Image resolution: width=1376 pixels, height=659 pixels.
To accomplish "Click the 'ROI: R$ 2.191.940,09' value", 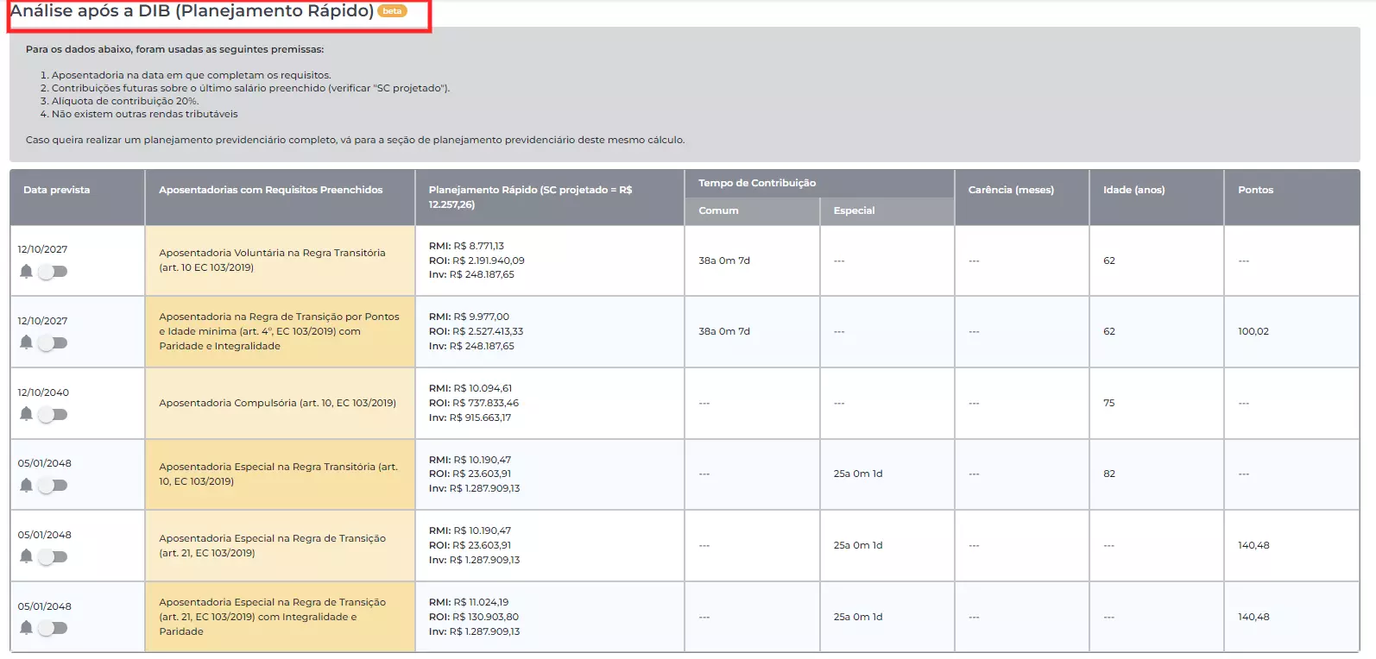I will [477, 260].
